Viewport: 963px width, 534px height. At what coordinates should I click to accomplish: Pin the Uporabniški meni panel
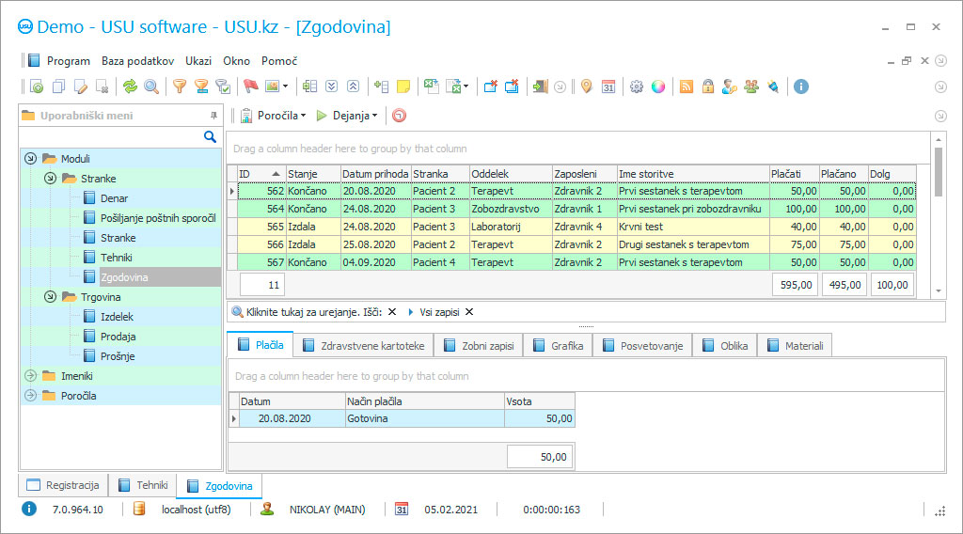coord(213,116)
